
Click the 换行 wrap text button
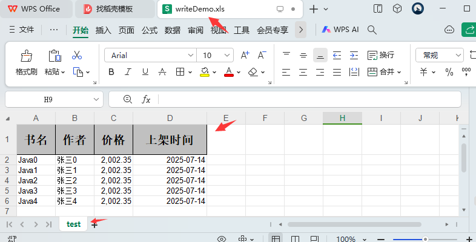point(381,55)
